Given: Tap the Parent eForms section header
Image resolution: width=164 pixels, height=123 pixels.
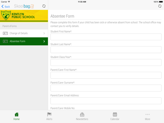Looking at the screenshot, I should coord(10,26).
